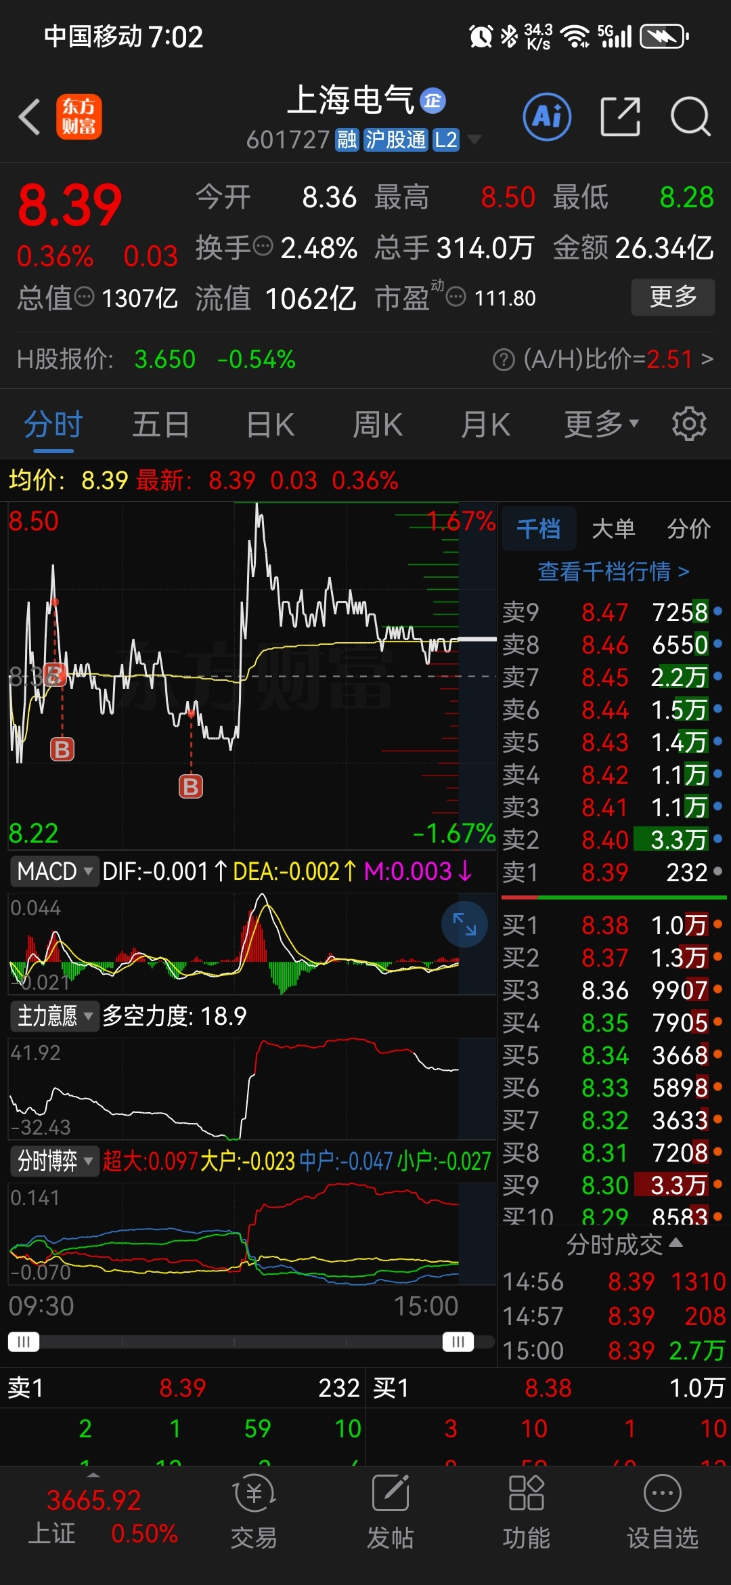Expand stock code dropdown triangle
This screenshot has width=731, height=1585.
point(474,140)
